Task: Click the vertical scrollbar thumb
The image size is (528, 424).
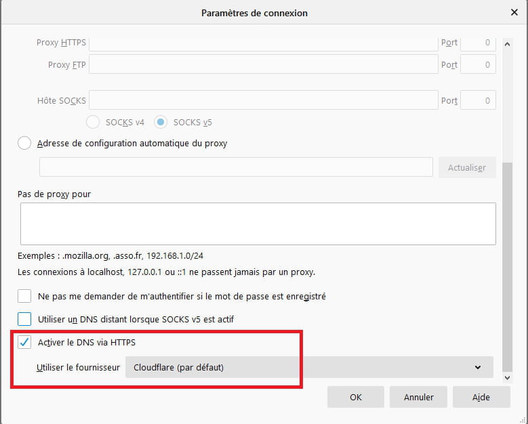Action: pyautogui.click(x=508, y=266)
